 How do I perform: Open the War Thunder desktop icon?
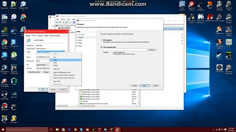[x=219, y=18]
